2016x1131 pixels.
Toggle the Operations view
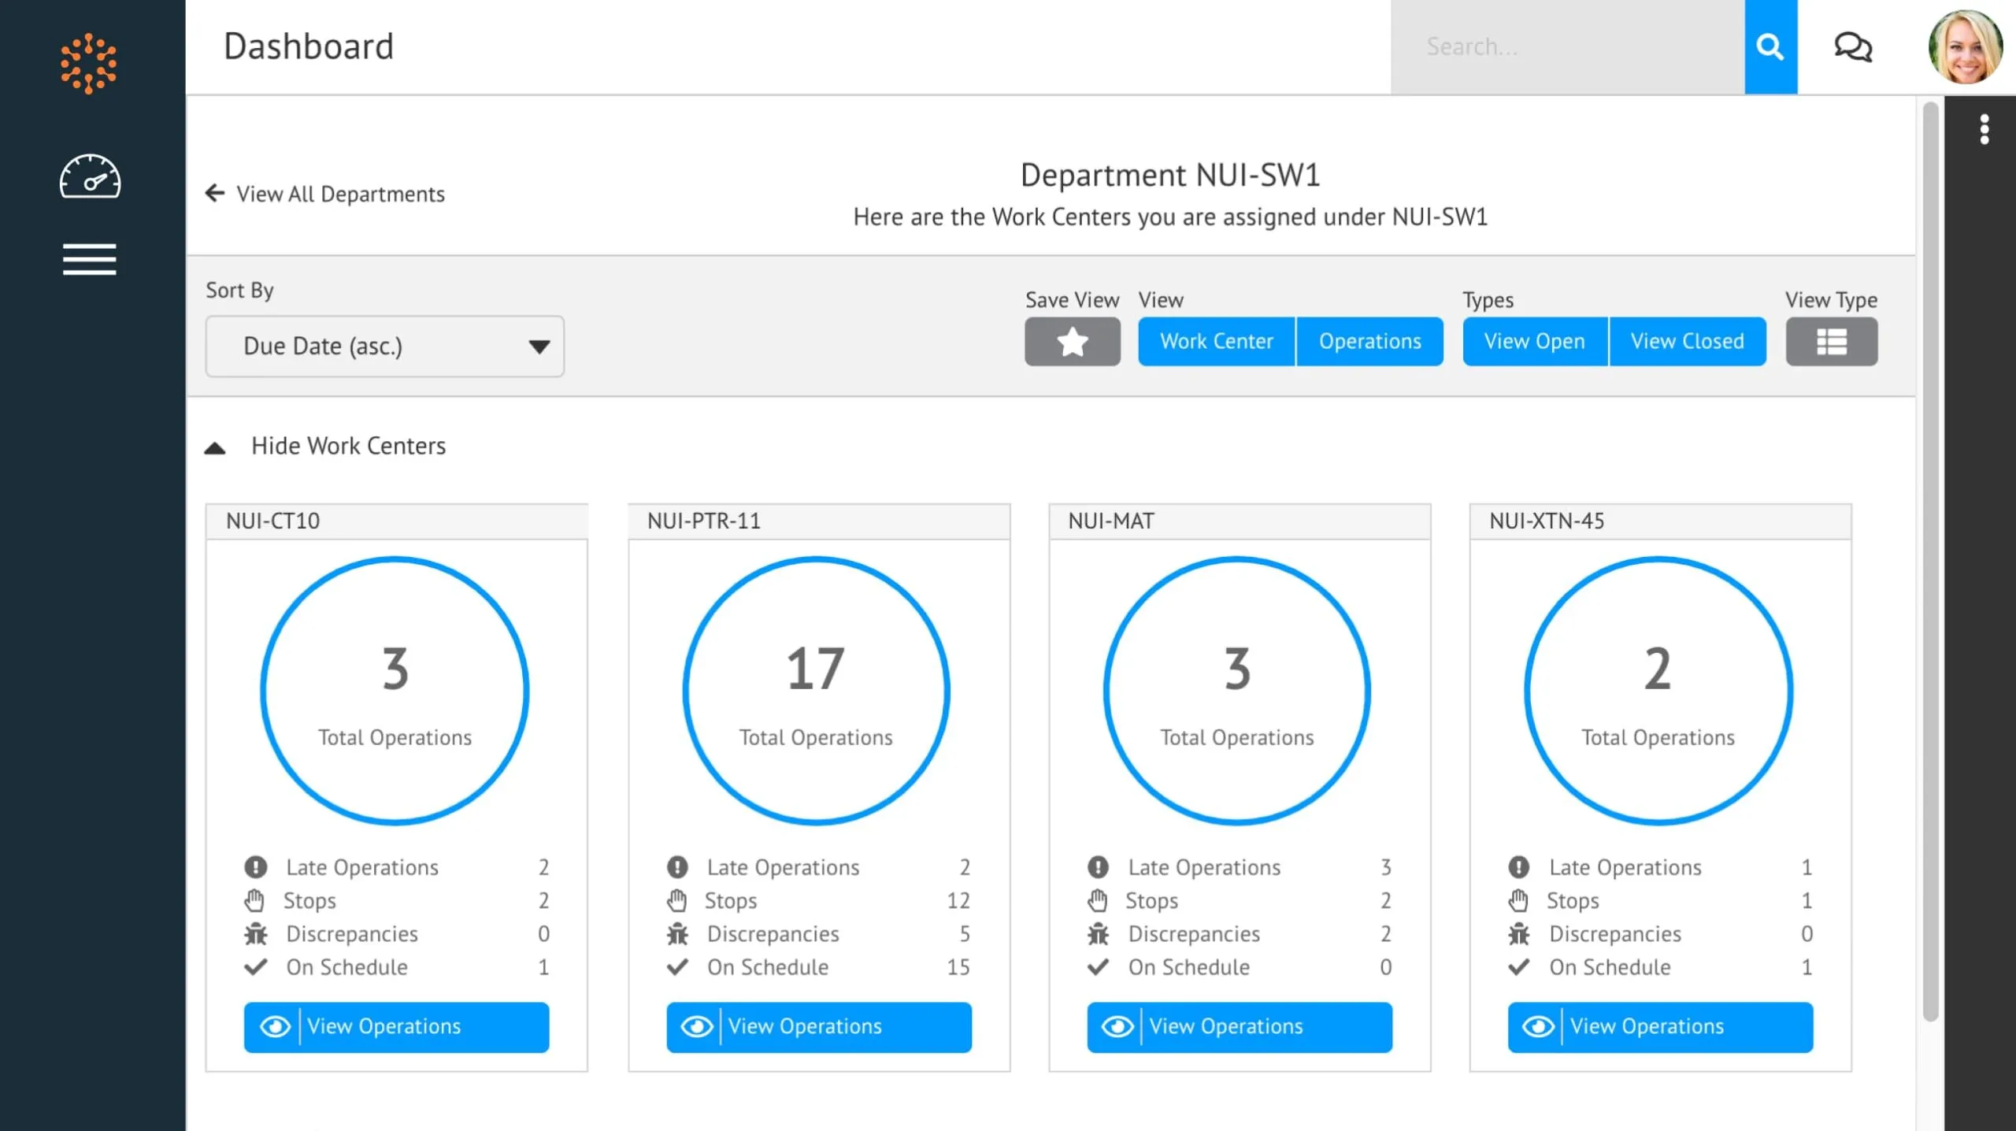tap(1369, 341)
